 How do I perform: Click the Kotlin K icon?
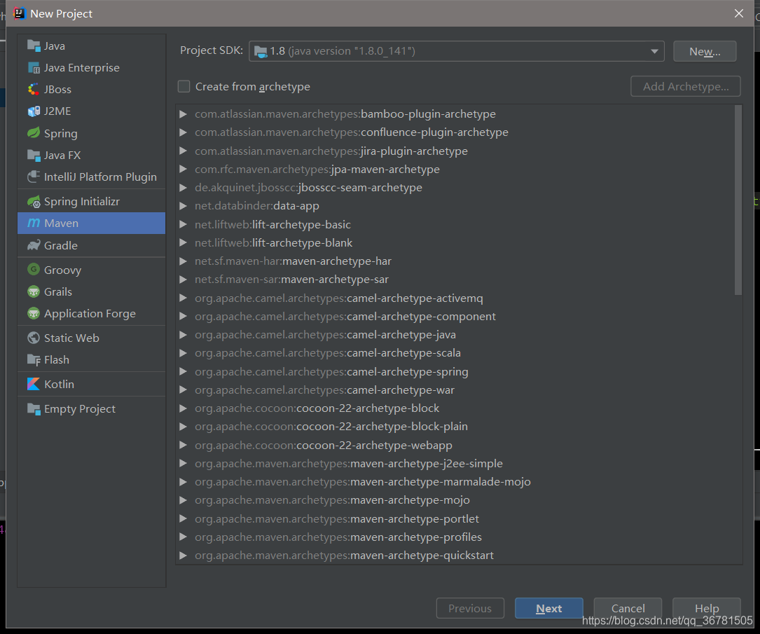click(34, 384)
